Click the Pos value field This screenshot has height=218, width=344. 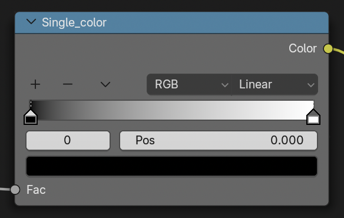219,140
